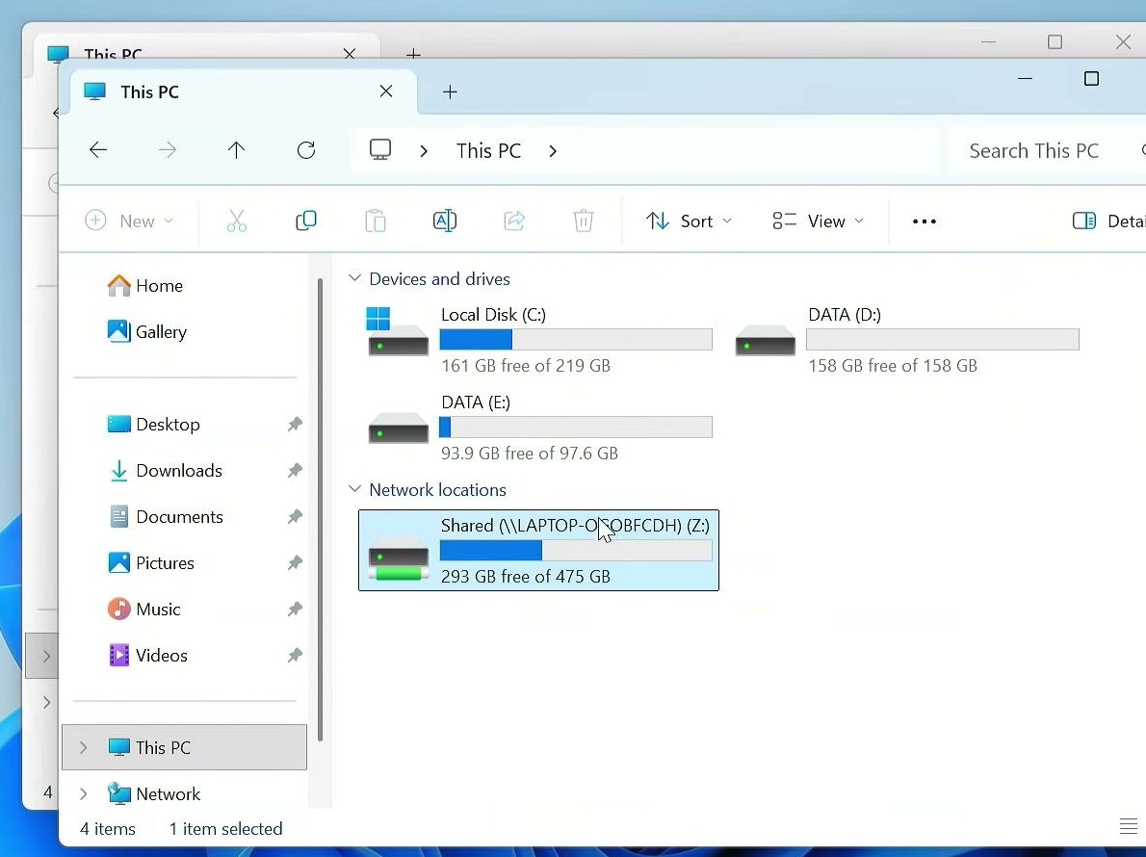Expand This PC in navigation pane

pos(84,747)
